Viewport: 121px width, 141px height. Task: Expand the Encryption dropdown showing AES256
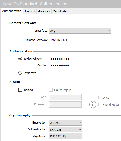(66, 123)
